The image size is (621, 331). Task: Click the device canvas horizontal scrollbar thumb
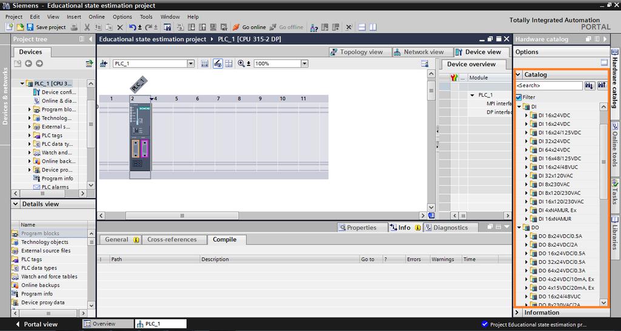[x=182, y=215]
